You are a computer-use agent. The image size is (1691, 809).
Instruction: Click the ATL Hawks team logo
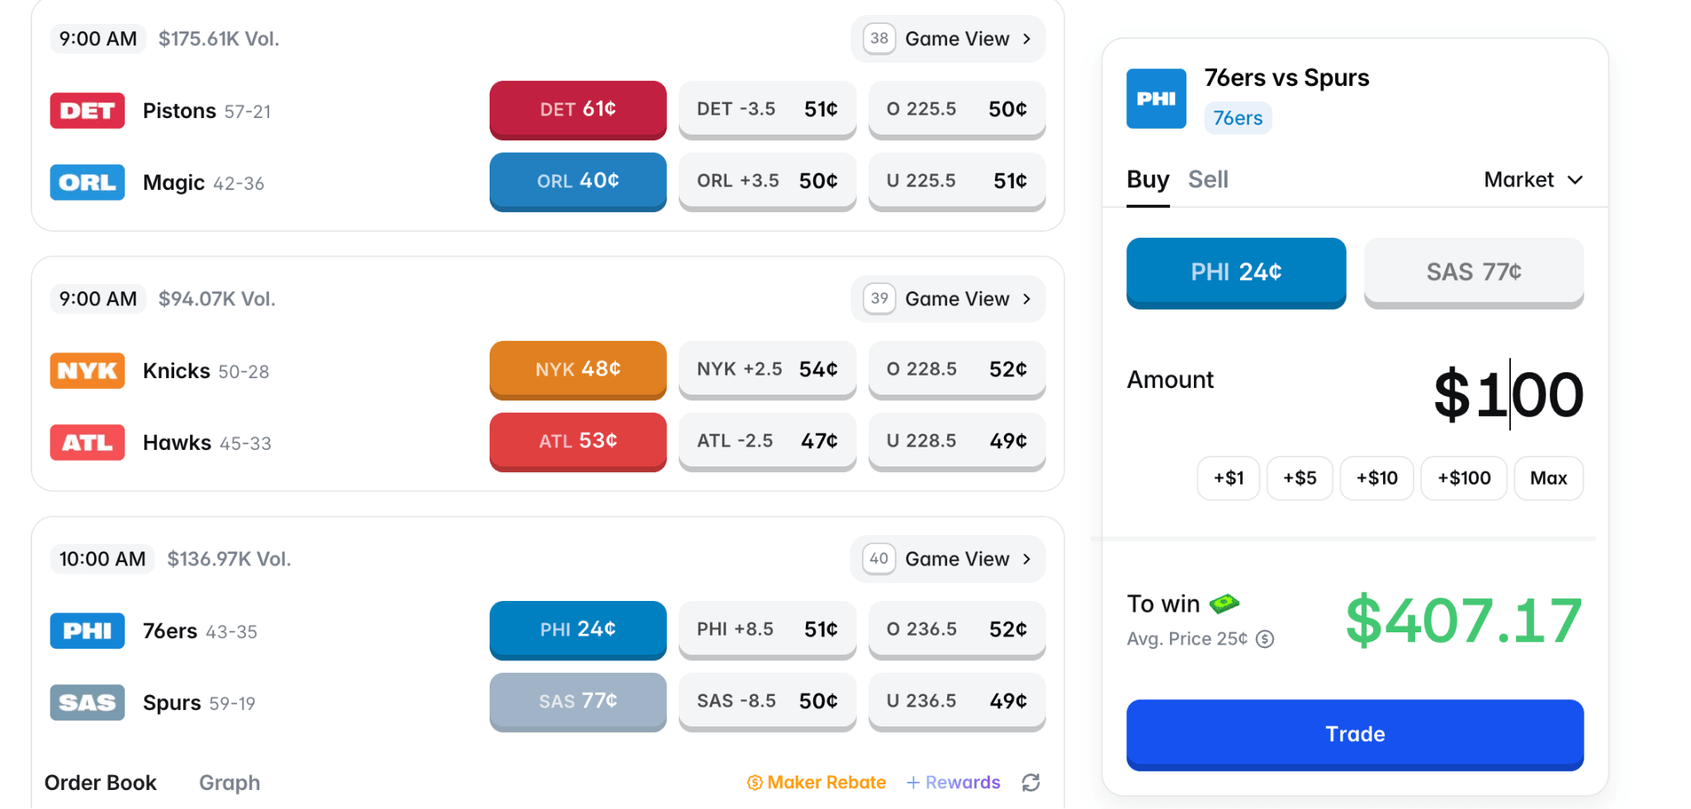coord(88,442)
